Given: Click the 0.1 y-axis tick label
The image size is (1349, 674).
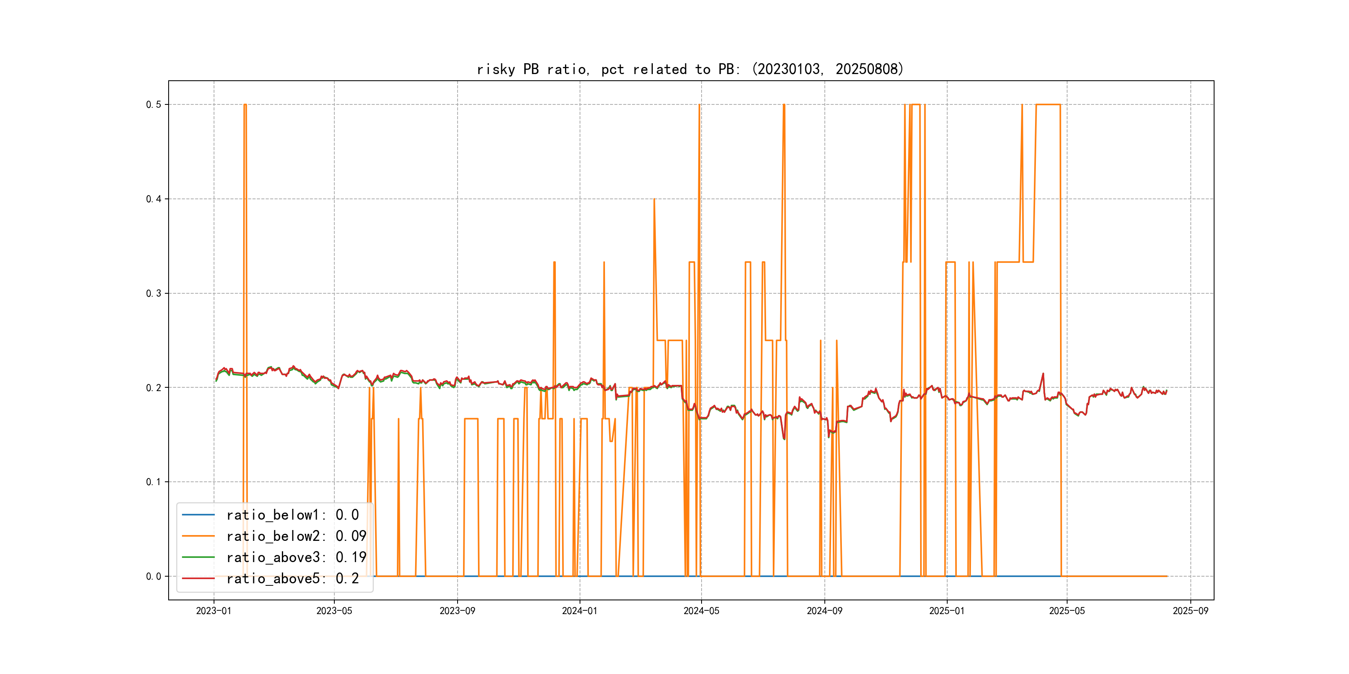Looking at the screenshot, I should click(154, 482).
